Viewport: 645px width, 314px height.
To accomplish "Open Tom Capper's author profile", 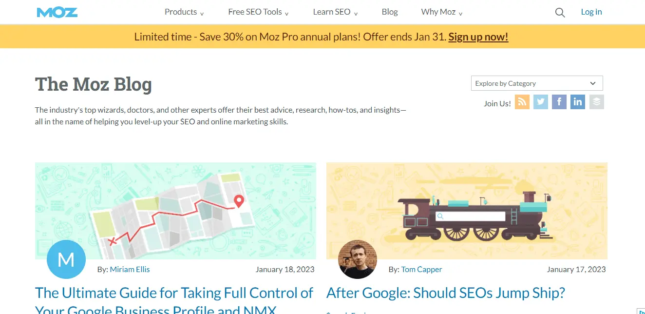I will click(x=421, y=269).
